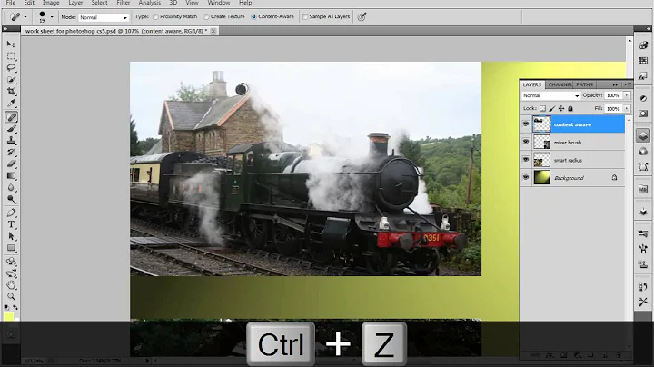
Task: Select the Rectangular Marquee tool
Action: (11, 56)
